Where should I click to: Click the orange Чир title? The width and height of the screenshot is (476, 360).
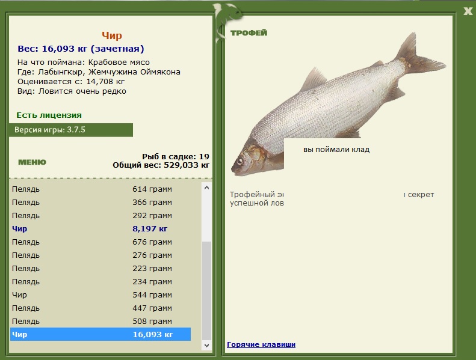click(x=112, y=35)
